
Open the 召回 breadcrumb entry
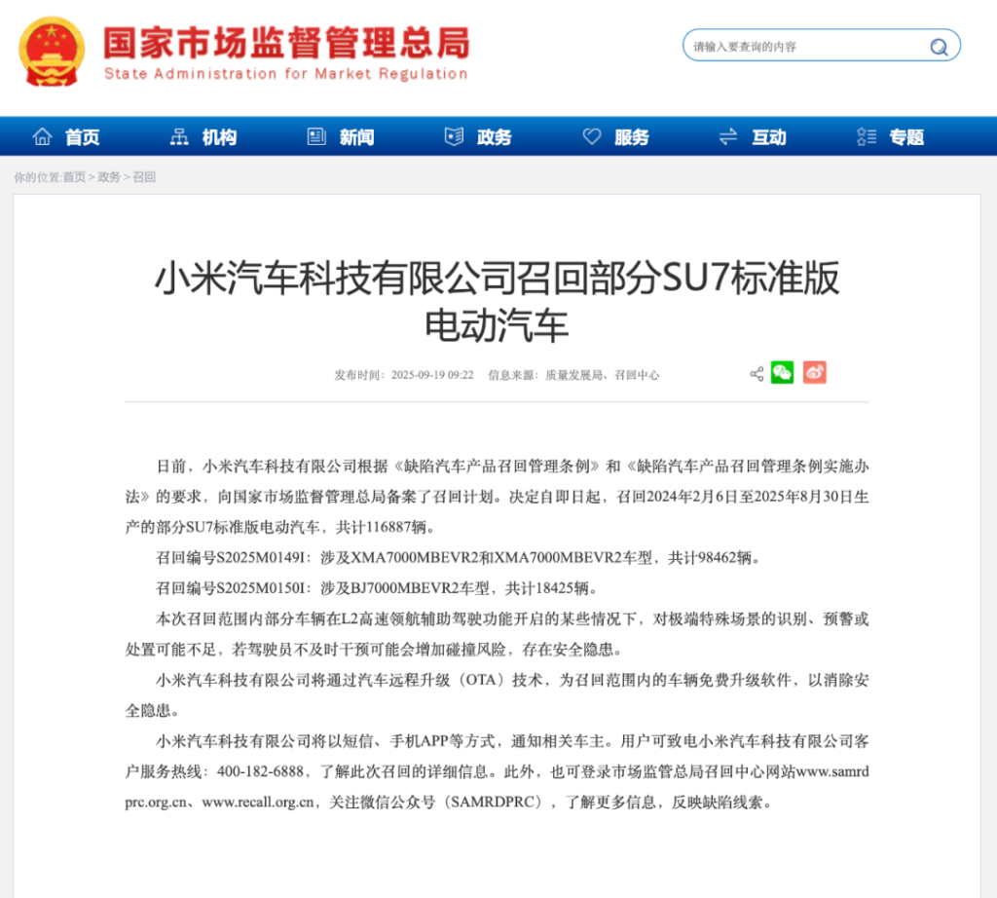click(x=142, y=176)
